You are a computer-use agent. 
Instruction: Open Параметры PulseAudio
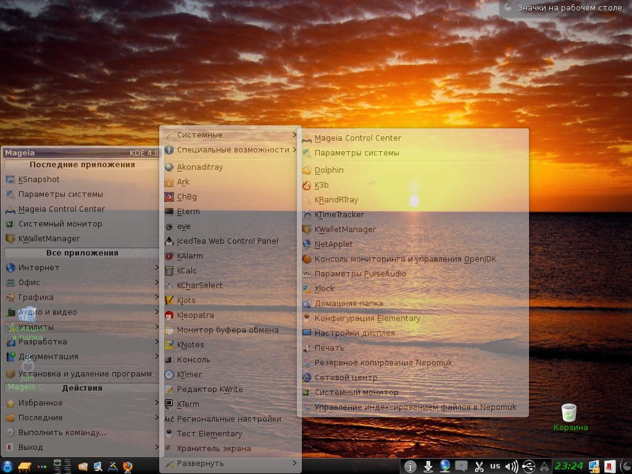coord(413,273)
